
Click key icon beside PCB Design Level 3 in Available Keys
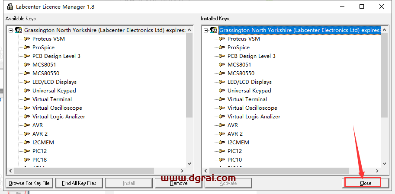click(x=27, y=56)
